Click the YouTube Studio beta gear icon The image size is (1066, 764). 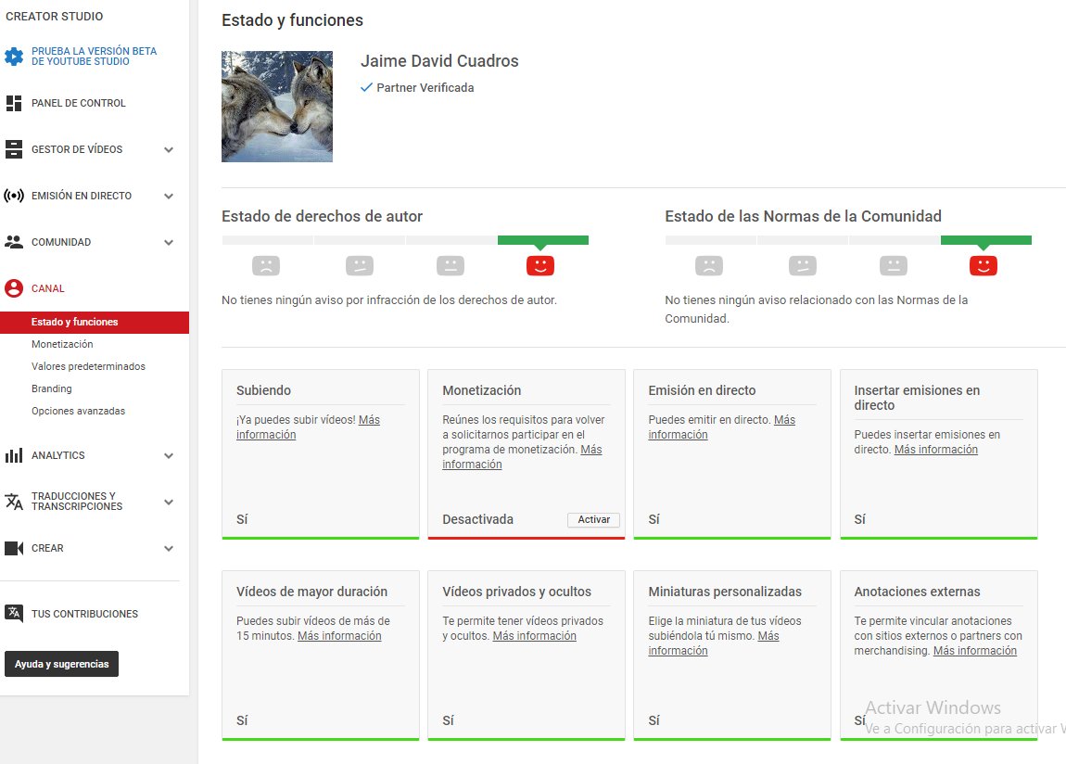(14, 57)
